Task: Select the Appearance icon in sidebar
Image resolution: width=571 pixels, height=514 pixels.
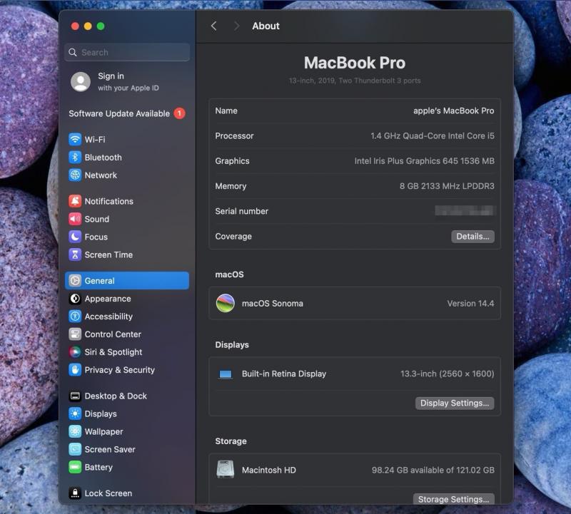Action: point(75,299)
